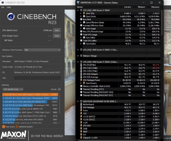The height and width of the screenshot is (141, 171).
Task: Select the Intel Core i9-9880H ranking entry
Action: coord(30,109)
